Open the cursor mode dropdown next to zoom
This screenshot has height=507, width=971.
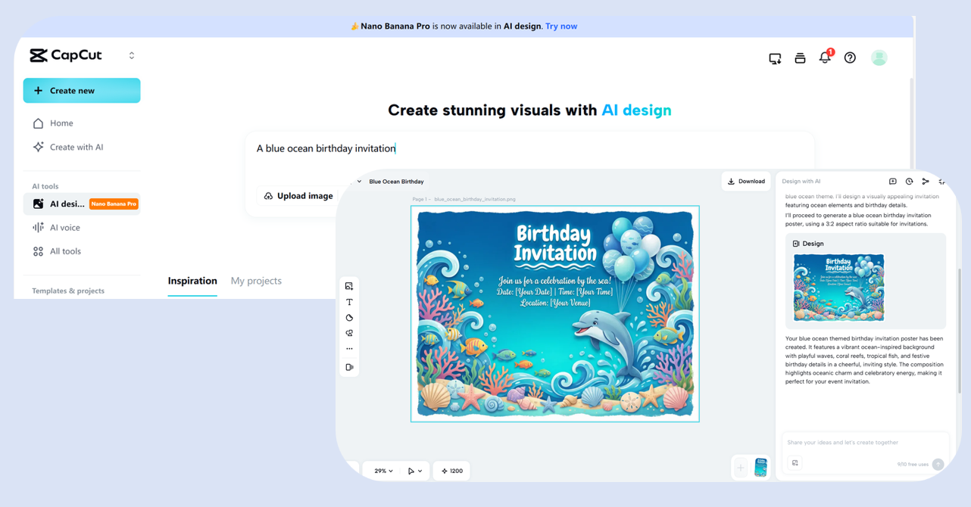414,470
